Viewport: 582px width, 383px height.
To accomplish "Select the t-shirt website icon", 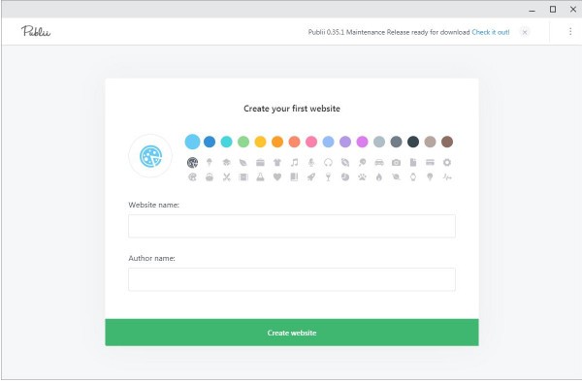I will coord(277,163).
